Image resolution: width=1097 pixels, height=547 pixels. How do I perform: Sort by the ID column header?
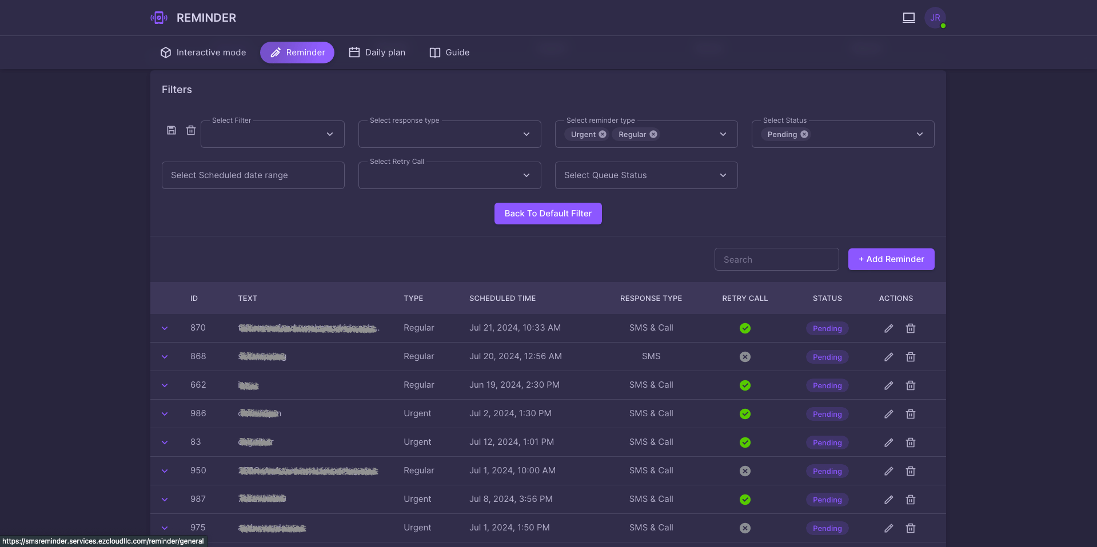[194, 298]
